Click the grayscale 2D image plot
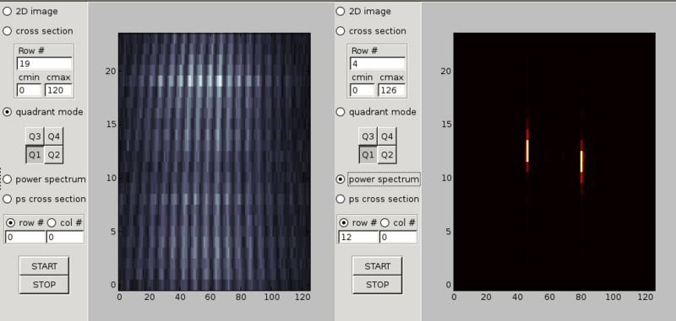The width and height of the screenshot is (676, 321). pyautogui.click(x=215, y=162)
